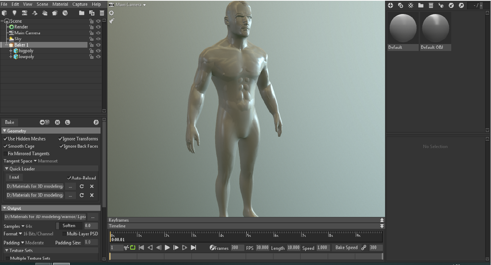Create new scene folder group

click(x=82, y=13)
